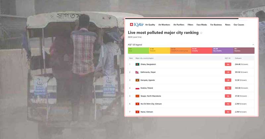Go to the Face Masks page
The height and width of the screenshot is (139, 265).
coord(202,25)
